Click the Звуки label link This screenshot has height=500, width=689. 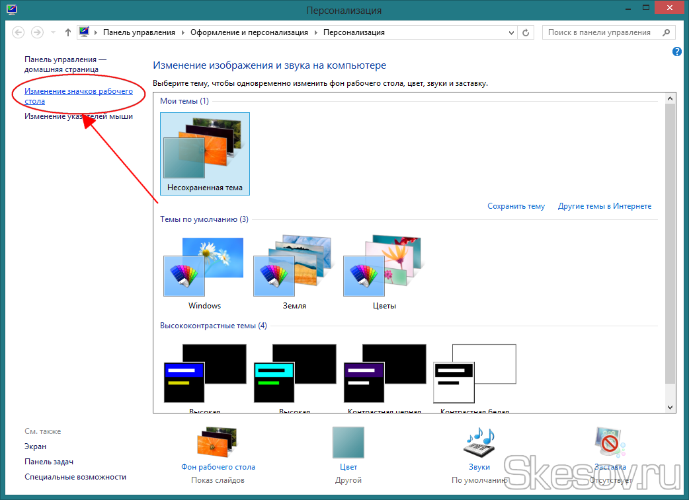click(479, 467)
